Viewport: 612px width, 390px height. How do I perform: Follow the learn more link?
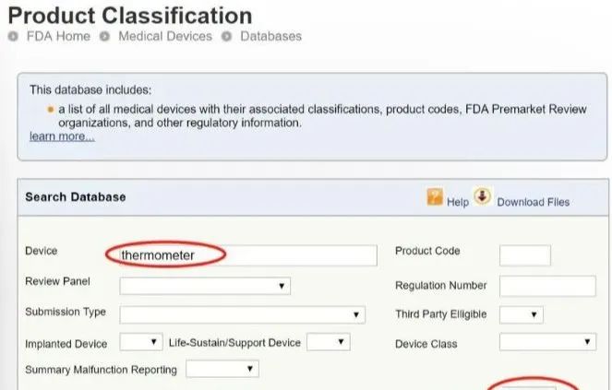click(62, 136)
